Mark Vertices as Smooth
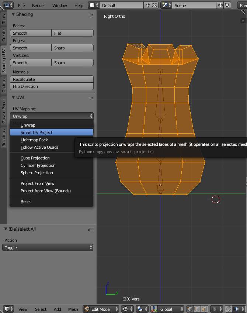 pos(31,63)
